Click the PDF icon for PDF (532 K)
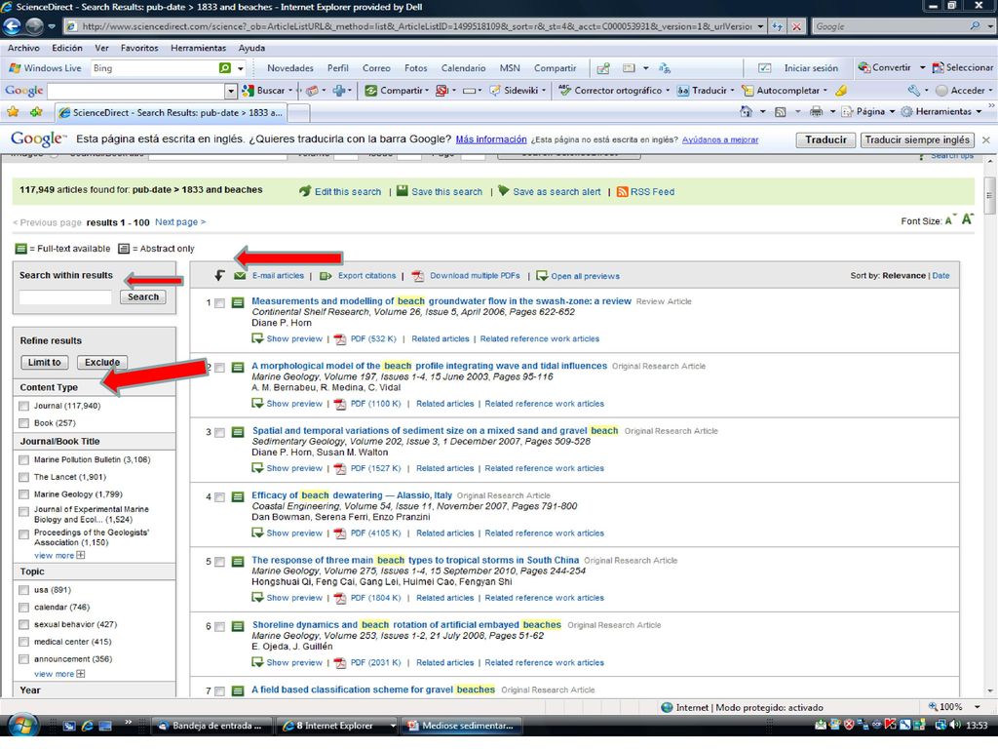This screenshot has height=749, width=998. click(x=340, y=338)
